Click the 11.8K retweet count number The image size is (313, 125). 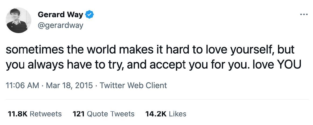click(18, 114)
